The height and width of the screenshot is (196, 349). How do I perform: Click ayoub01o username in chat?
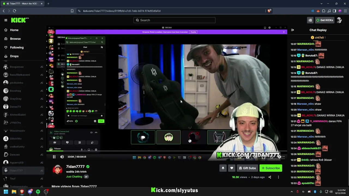point(308,183)
